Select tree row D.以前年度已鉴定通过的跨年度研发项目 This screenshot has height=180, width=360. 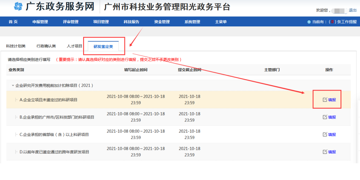tap(178, 152)
